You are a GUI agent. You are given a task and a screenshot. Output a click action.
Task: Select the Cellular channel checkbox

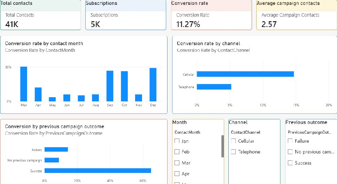pyautogui.click(x=233, y=141)
